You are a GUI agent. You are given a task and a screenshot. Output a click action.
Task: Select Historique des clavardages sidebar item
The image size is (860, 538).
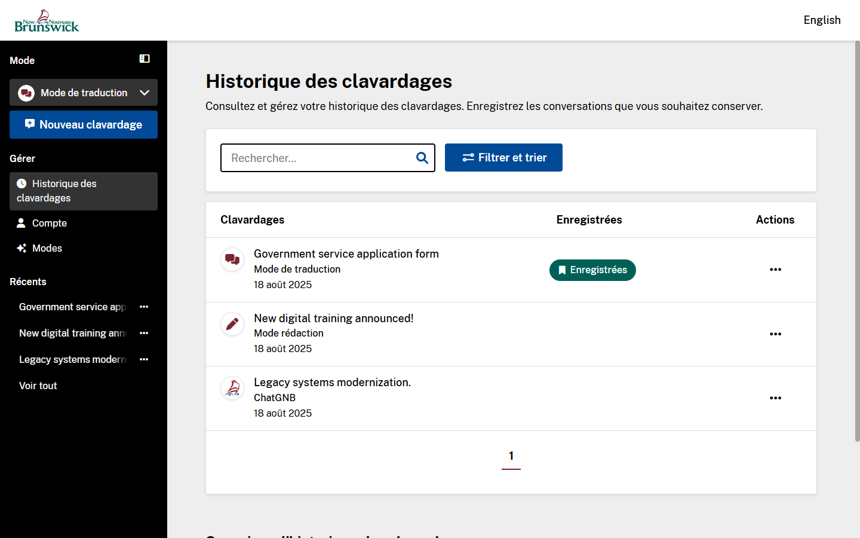click(84, 191)
